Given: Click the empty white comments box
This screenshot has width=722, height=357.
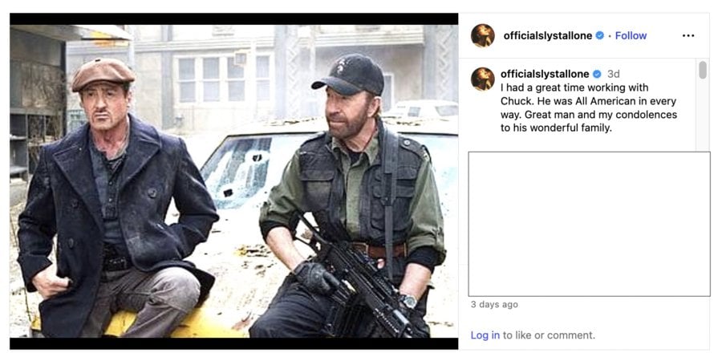Looking at the screenshot, I should 589,224.
